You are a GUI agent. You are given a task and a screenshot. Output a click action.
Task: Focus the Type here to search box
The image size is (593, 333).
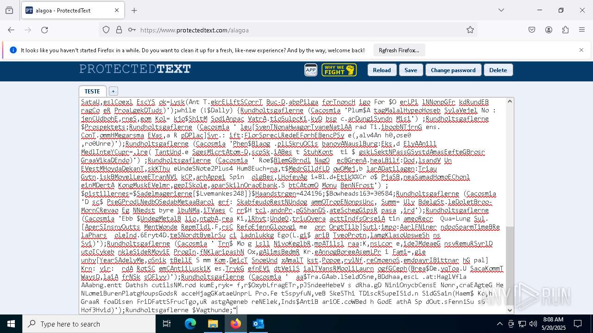[x=89, y=324]
